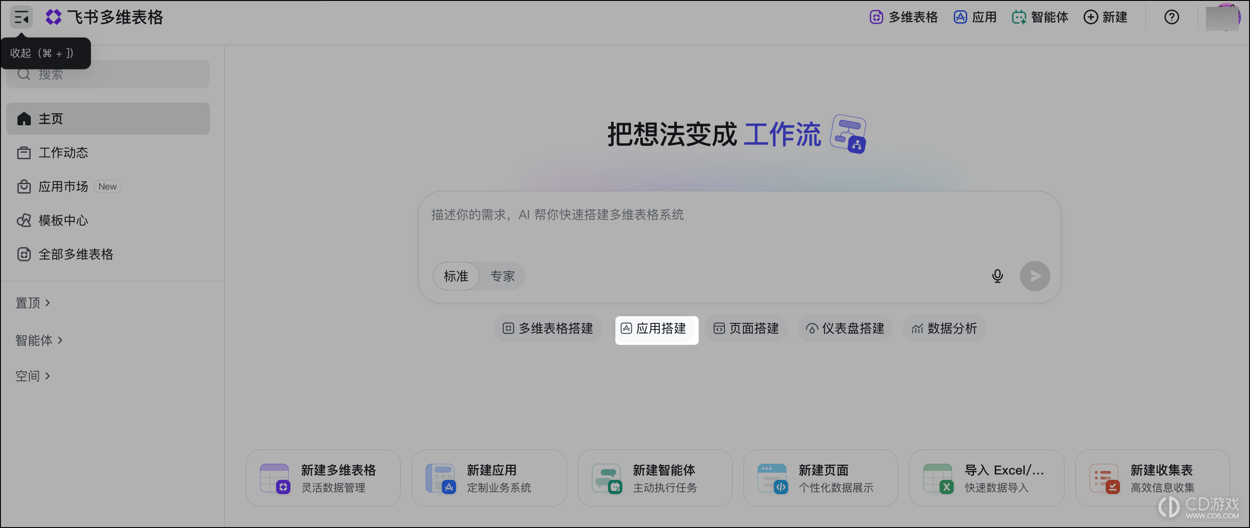The image size is (1250, 528).
Task: Click the workflow icon beside 工作流 heading
Action: coord(848,134)
